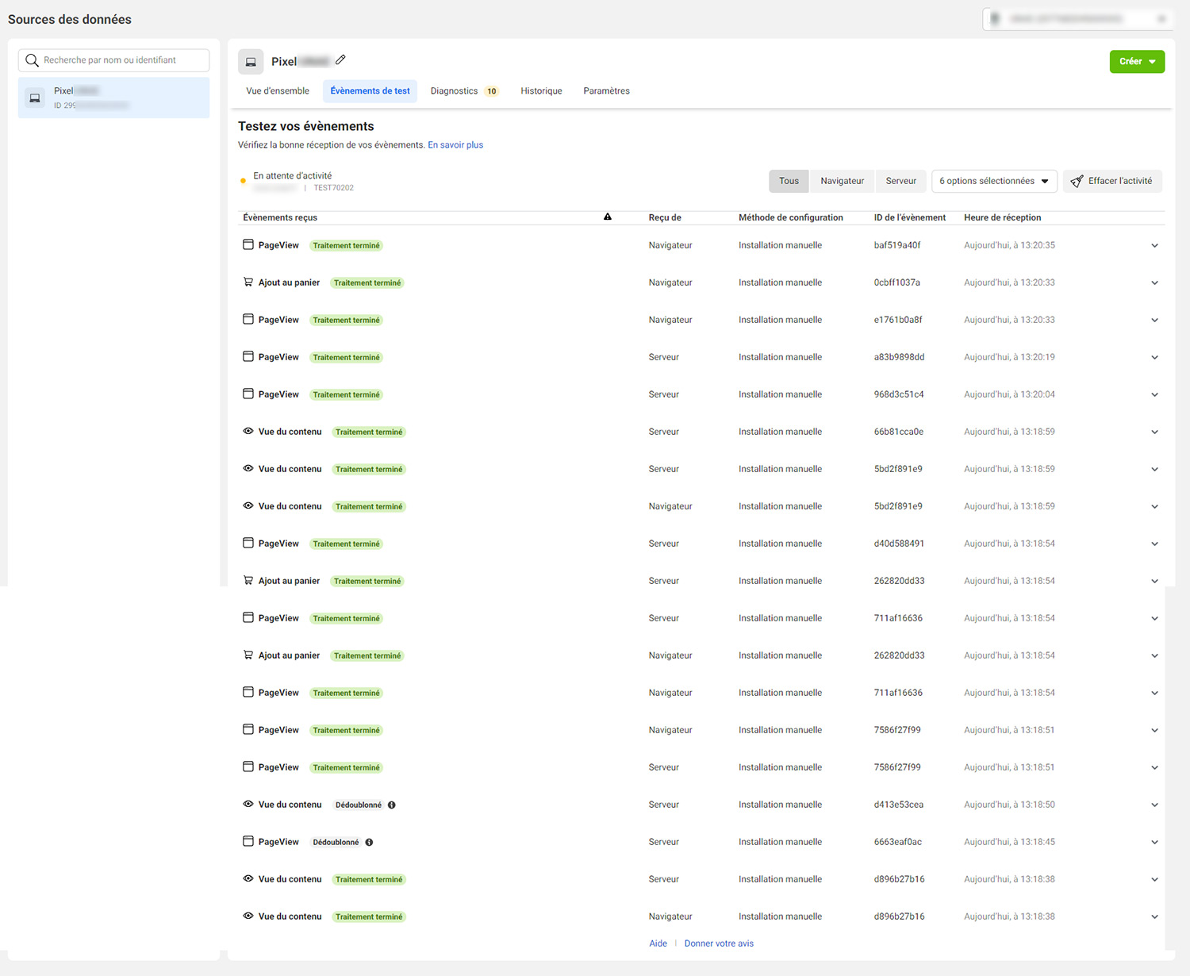Click the Reçu de column header
This screenshot has width=1190, height=976.
coord(665,217)
